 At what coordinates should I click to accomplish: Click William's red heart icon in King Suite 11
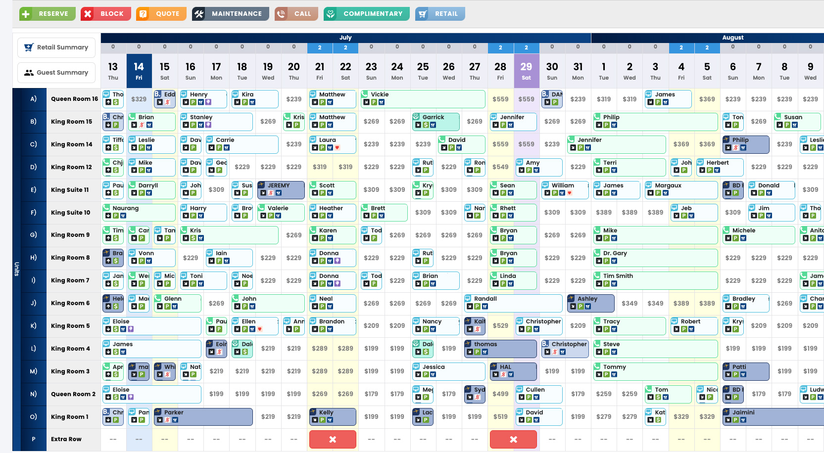click(570, 193)
